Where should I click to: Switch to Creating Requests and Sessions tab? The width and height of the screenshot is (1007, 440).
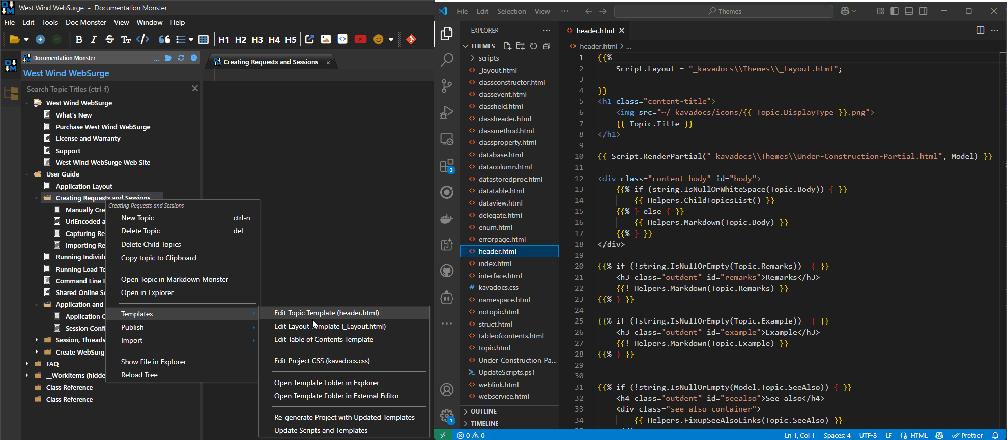tap(271, 62)
